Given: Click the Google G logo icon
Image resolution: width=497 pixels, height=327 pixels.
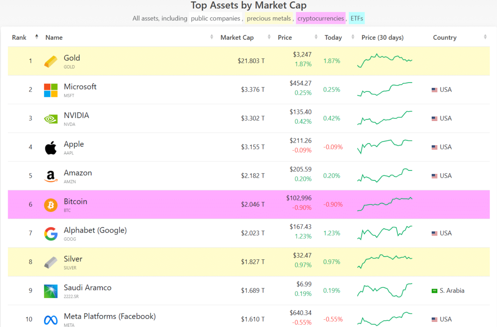Looking at the screenshot, I should 51,234.
